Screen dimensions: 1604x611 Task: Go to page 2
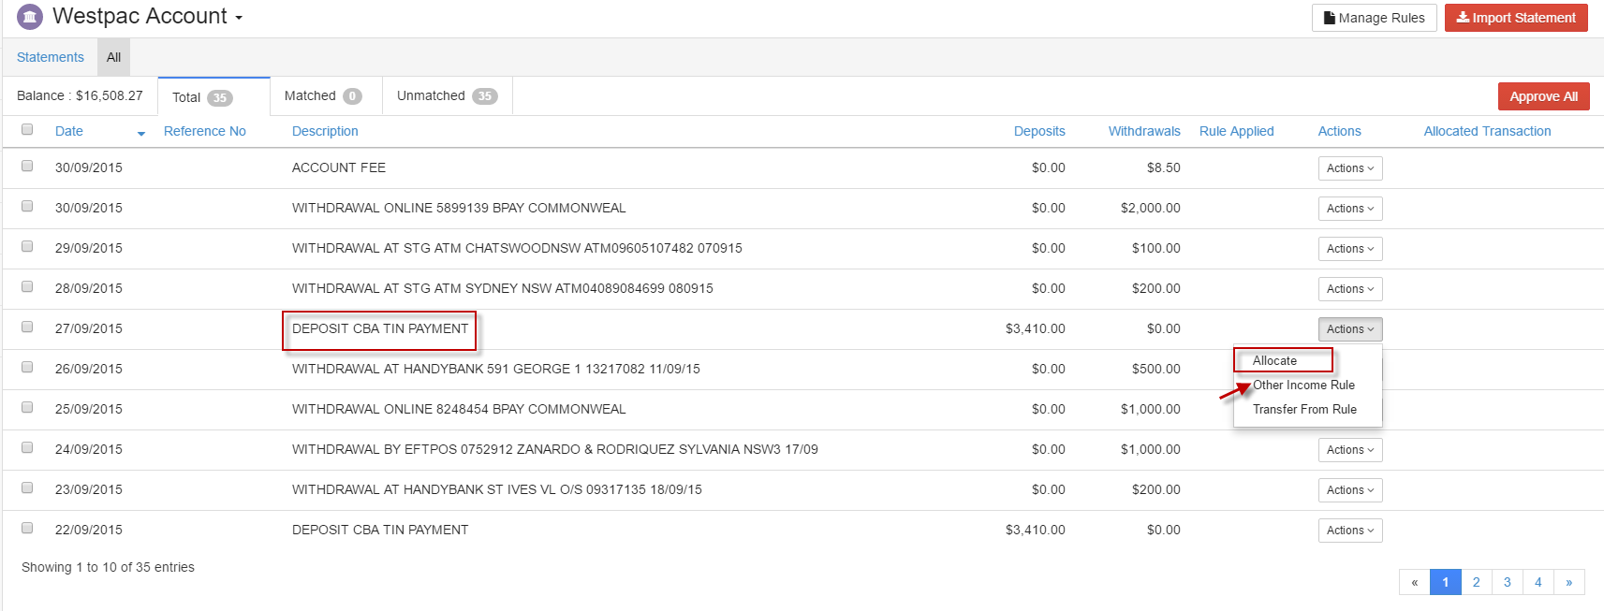click(1477, 582)
